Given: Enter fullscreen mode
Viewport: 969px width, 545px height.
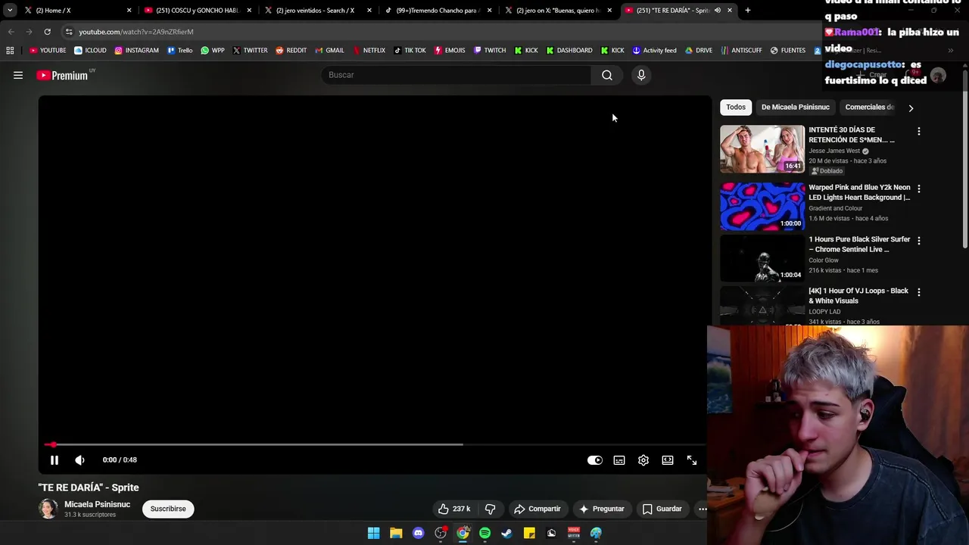Looking at the screenshot, I should pos(692,459).
